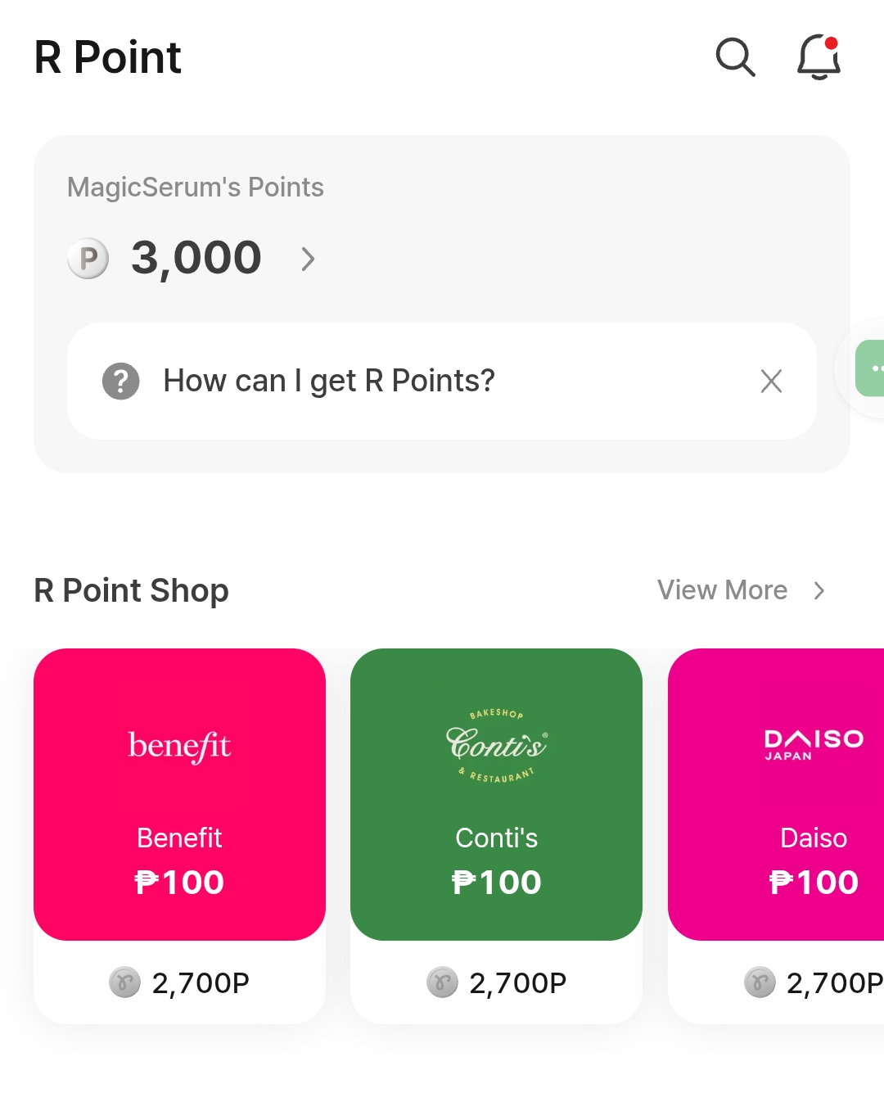Click coin icon under Conti's voucher

[x=442, y=982]
